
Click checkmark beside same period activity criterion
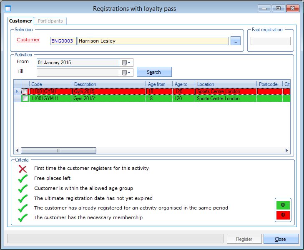coord(23,208)
